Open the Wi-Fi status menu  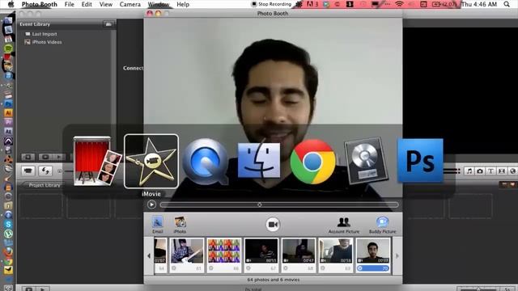399,4
